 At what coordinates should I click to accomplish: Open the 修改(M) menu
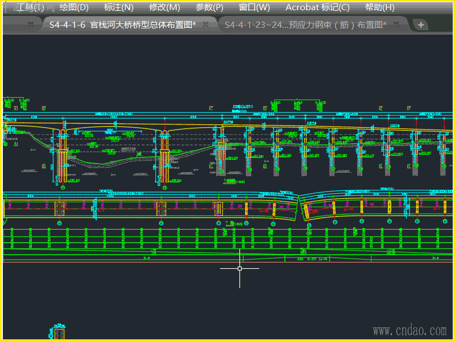(164, 7)
